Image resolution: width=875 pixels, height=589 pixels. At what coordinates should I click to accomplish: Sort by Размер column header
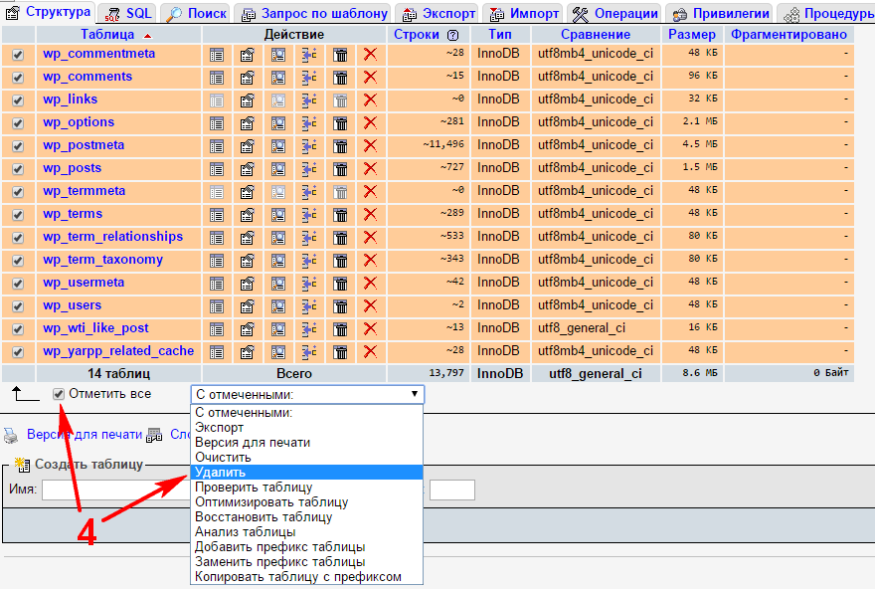tap(692, 35)
